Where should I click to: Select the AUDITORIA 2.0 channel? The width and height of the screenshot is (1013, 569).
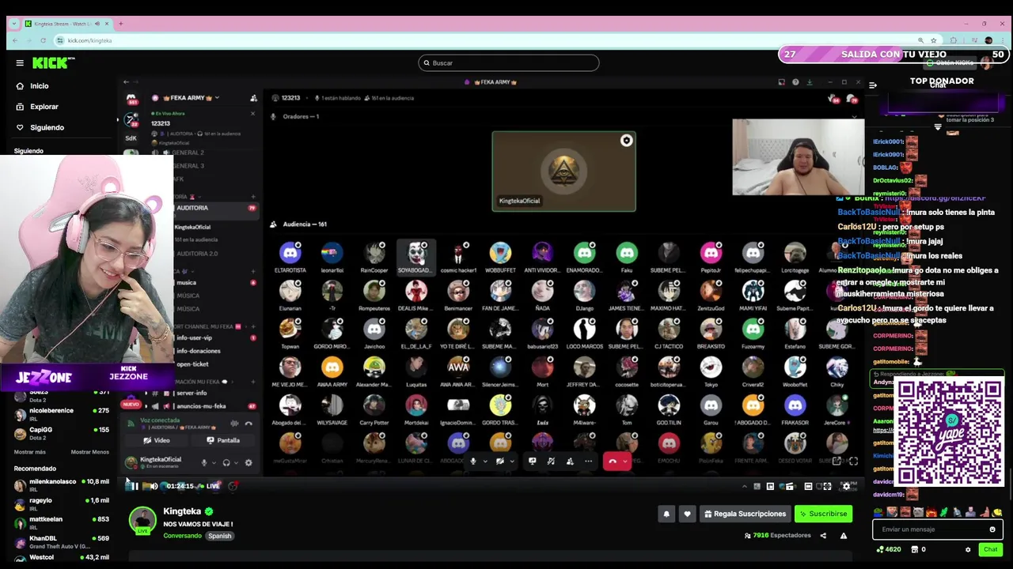point(197,254)
